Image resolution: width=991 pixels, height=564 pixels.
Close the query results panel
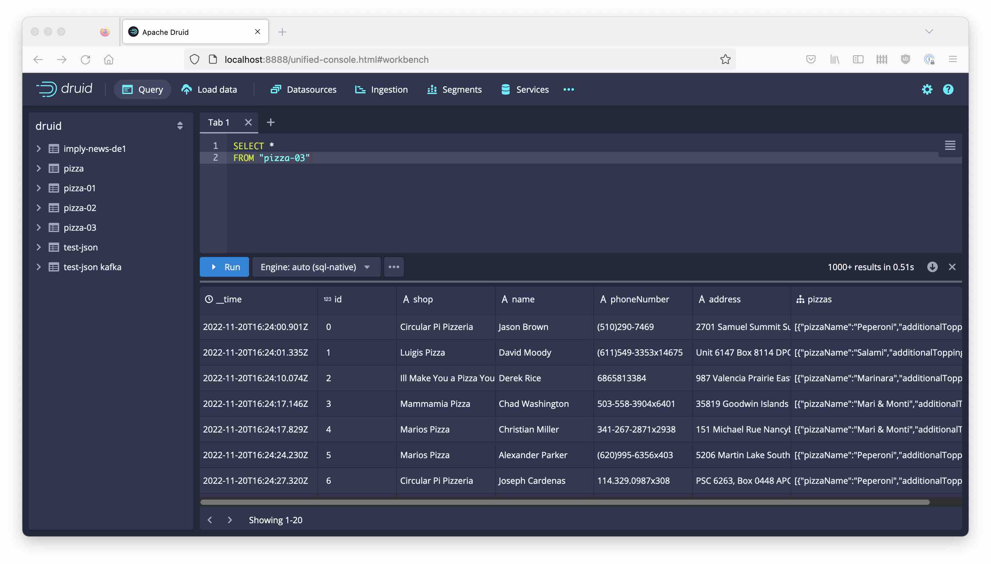[952, 267]
